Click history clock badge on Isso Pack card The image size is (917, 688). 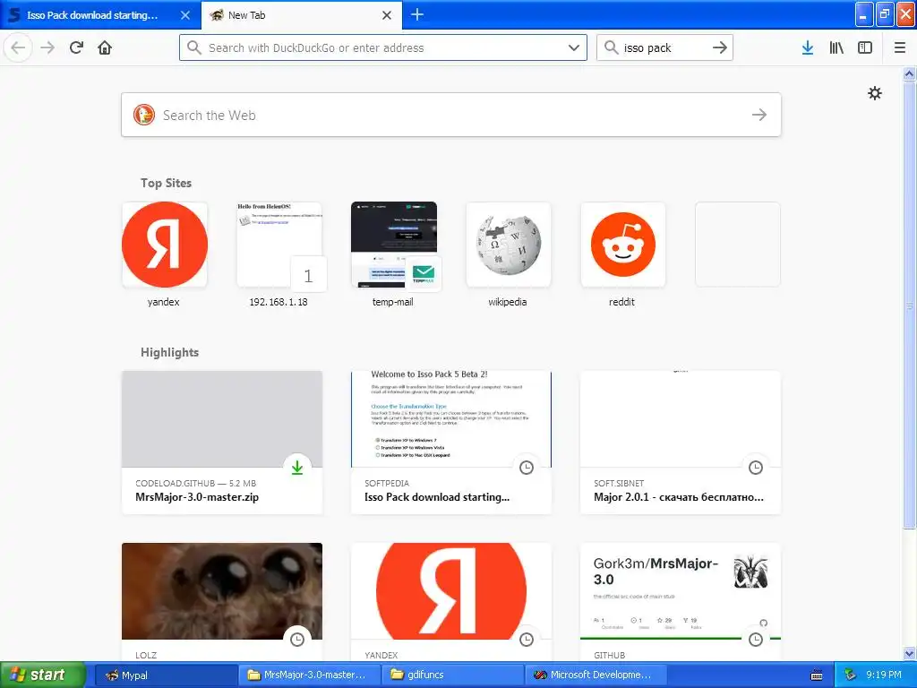(527, 467)
